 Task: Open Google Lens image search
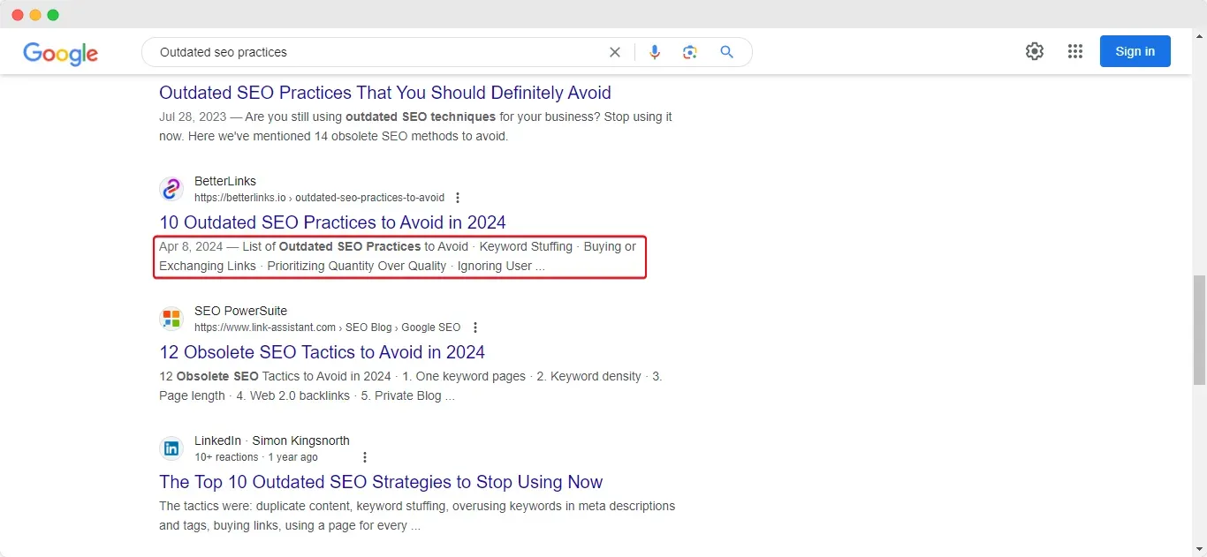(x=690, y=52)
